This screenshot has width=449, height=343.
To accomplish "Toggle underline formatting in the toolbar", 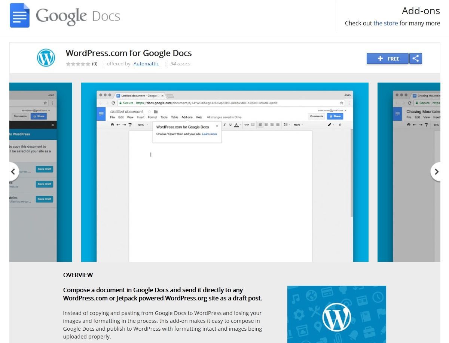I will (x=230, y=124).
